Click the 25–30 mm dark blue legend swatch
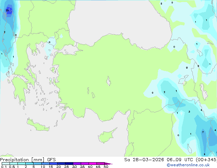 (x=69, y=164)
